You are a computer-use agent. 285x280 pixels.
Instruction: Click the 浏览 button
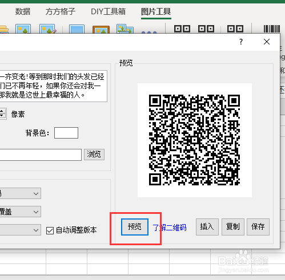94,155
